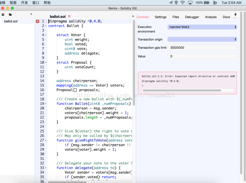Create a new file with plus icon
This screenshot has width=246, height=183.
(x=3, y=14)
